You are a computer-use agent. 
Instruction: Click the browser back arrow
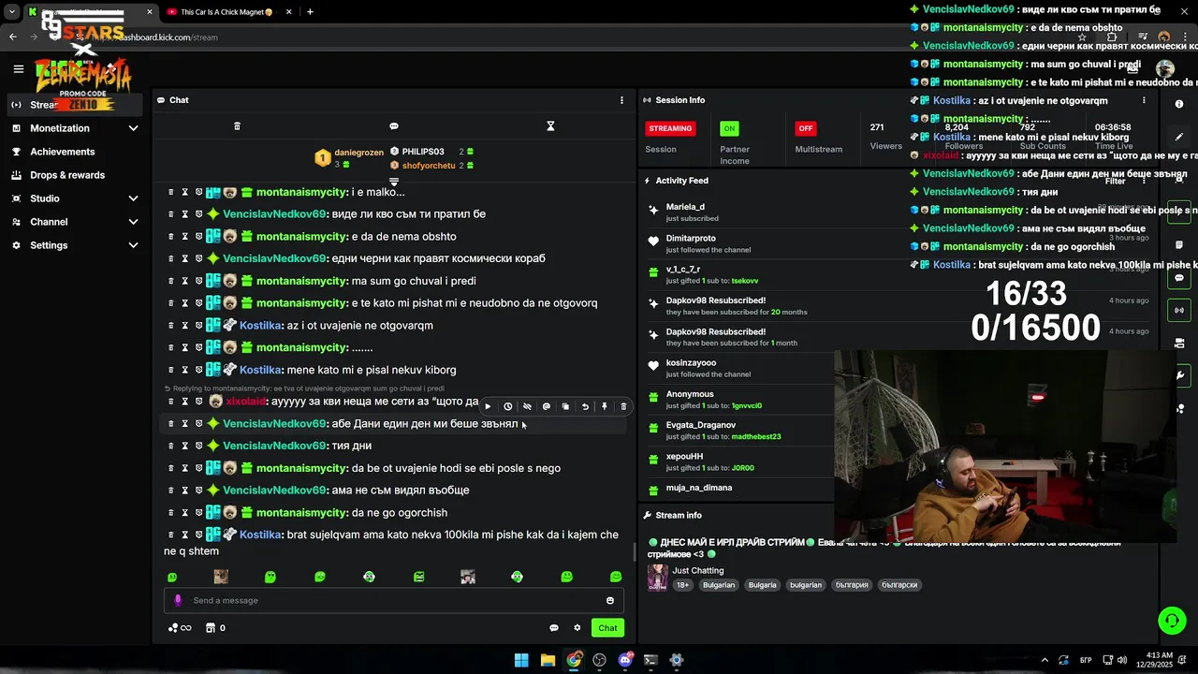tap(13, 37)
